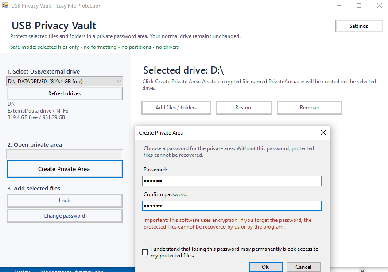The height and width of the screenshot is (272, 388).
Task: Click the chevron at the taskbar's right edge
Action: 362,270
